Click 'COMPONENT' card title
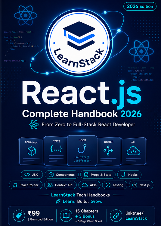Viewport: 161px width, 226px height. pos(32,143)
